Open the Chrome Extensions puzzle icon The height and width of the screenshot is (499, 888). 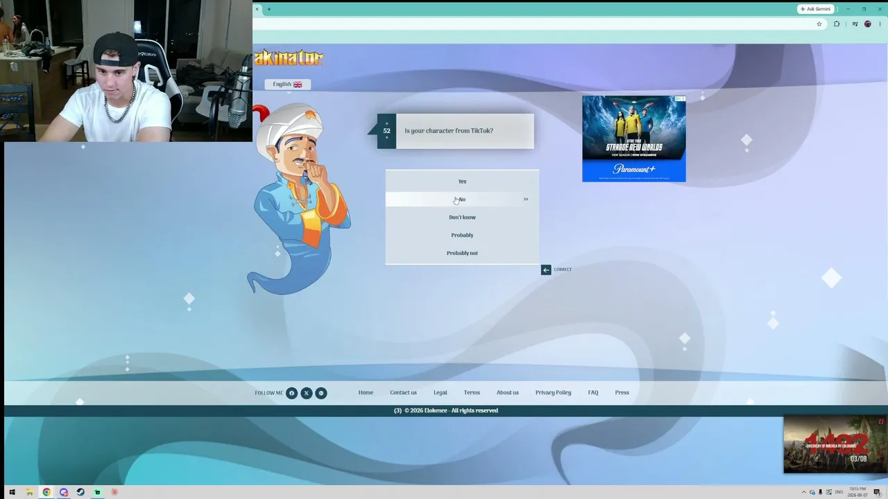click(837, 24)
